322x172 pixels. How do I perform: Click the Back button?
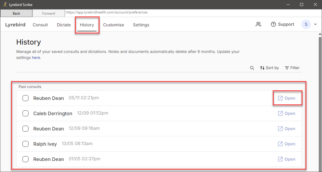coord(16,13)
